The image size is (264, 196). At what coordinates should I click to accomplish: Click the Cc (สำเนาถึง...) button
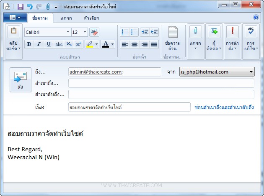47,83
